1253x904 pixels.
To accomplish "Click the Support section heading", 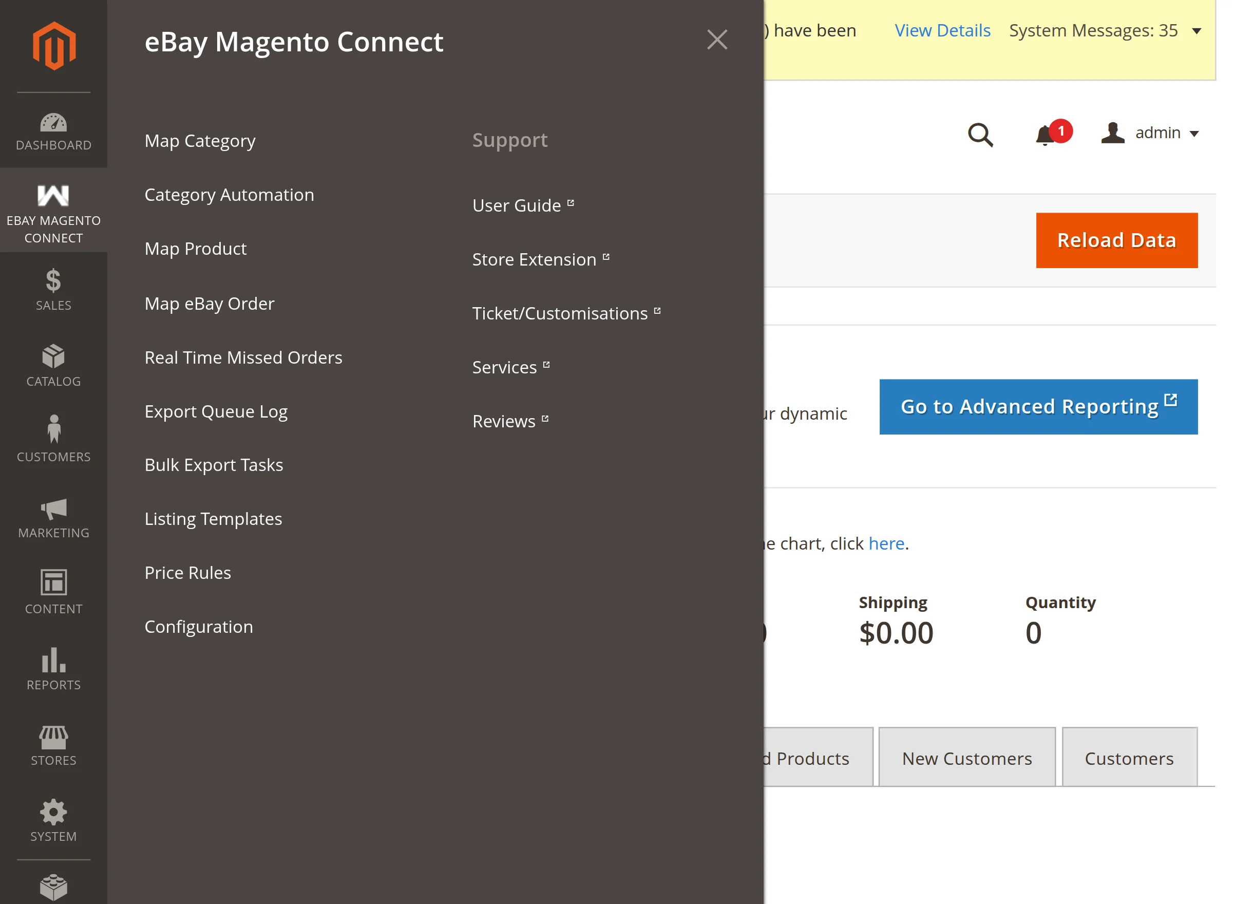I will tap(510, 140).
